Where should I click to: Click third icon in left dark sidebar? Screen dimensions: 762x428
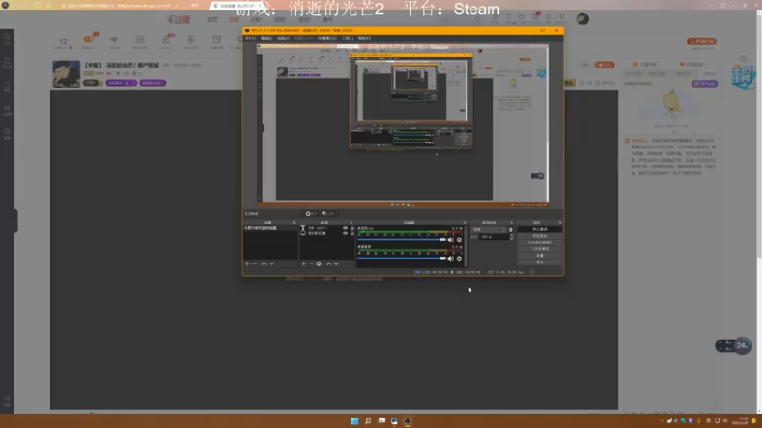7,87
